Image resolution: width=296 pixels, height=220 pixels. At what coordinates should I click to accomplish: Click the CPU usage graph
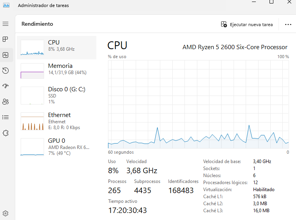pyautogui.click(x=198, y=104)
